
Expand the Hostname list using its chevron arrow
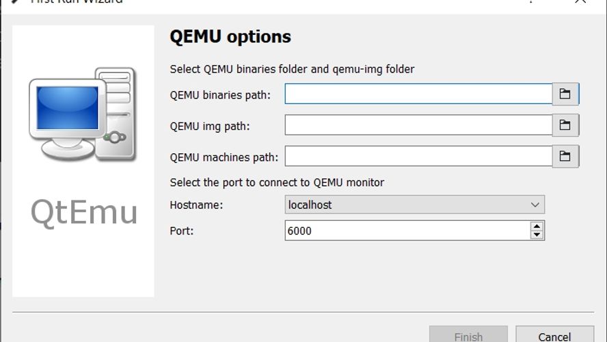pos(535,205)
